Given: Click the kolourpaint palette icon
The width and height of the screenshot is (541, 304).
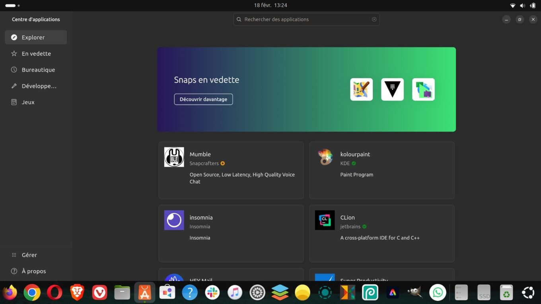Looking at the screenshot, I should pyautogui.click(x=325, y=157).
